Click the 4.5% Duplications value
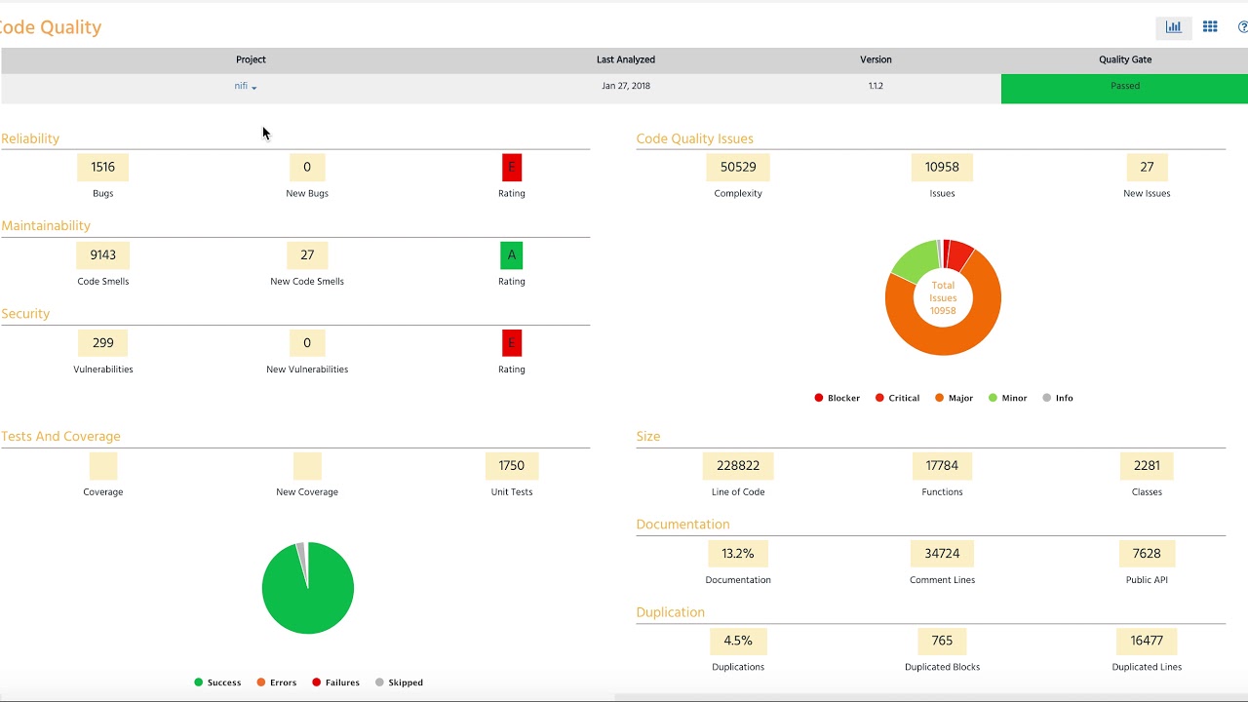The height and width of the screenshot is (702, 1248). (x=738, y=642)
